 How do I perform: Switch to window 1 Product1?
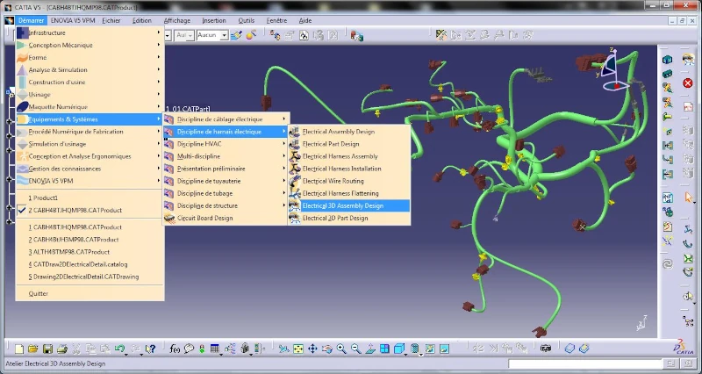tap(42, 198)
